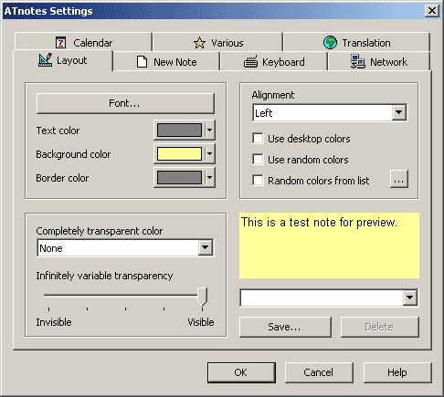The image size is (444, 397).
Task: Open the Text color picker arrow
Action: tap(210, 131)
